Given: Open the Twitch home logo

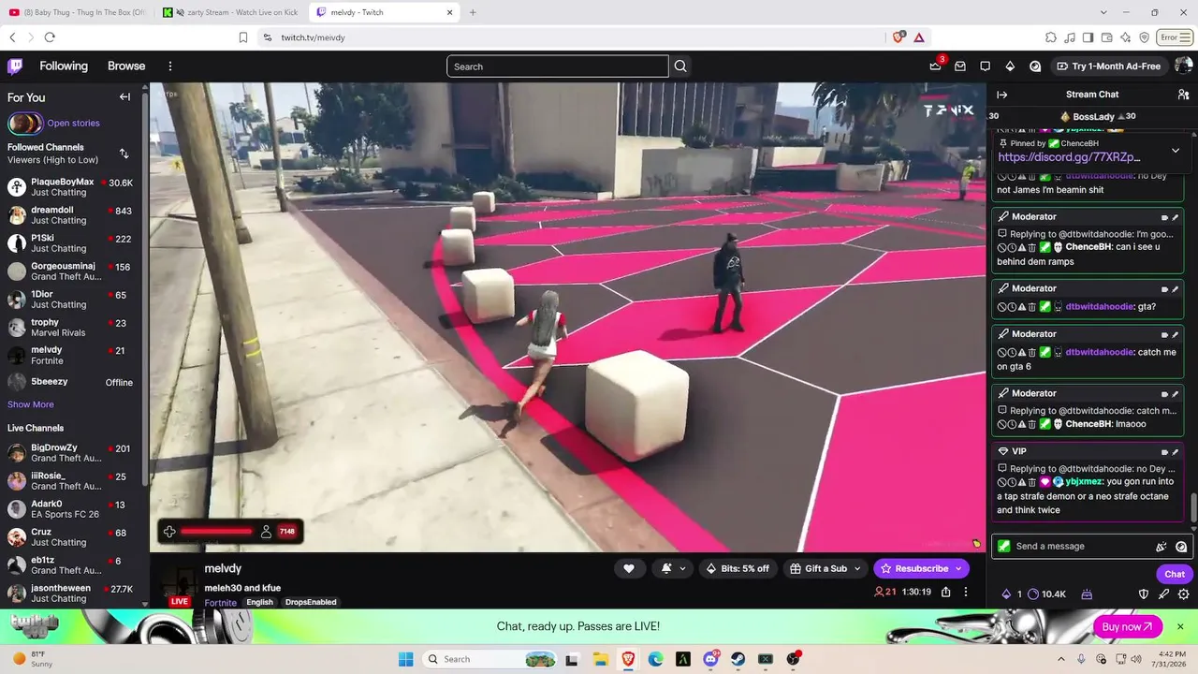Looking at the screenshot, I should [x=15, y=66].
